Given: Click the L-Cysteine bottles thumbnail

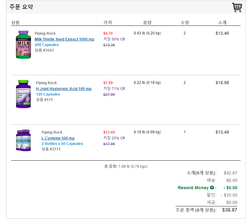Looking at the screenshot, I should pyautogui.click(x=24, y=140).
